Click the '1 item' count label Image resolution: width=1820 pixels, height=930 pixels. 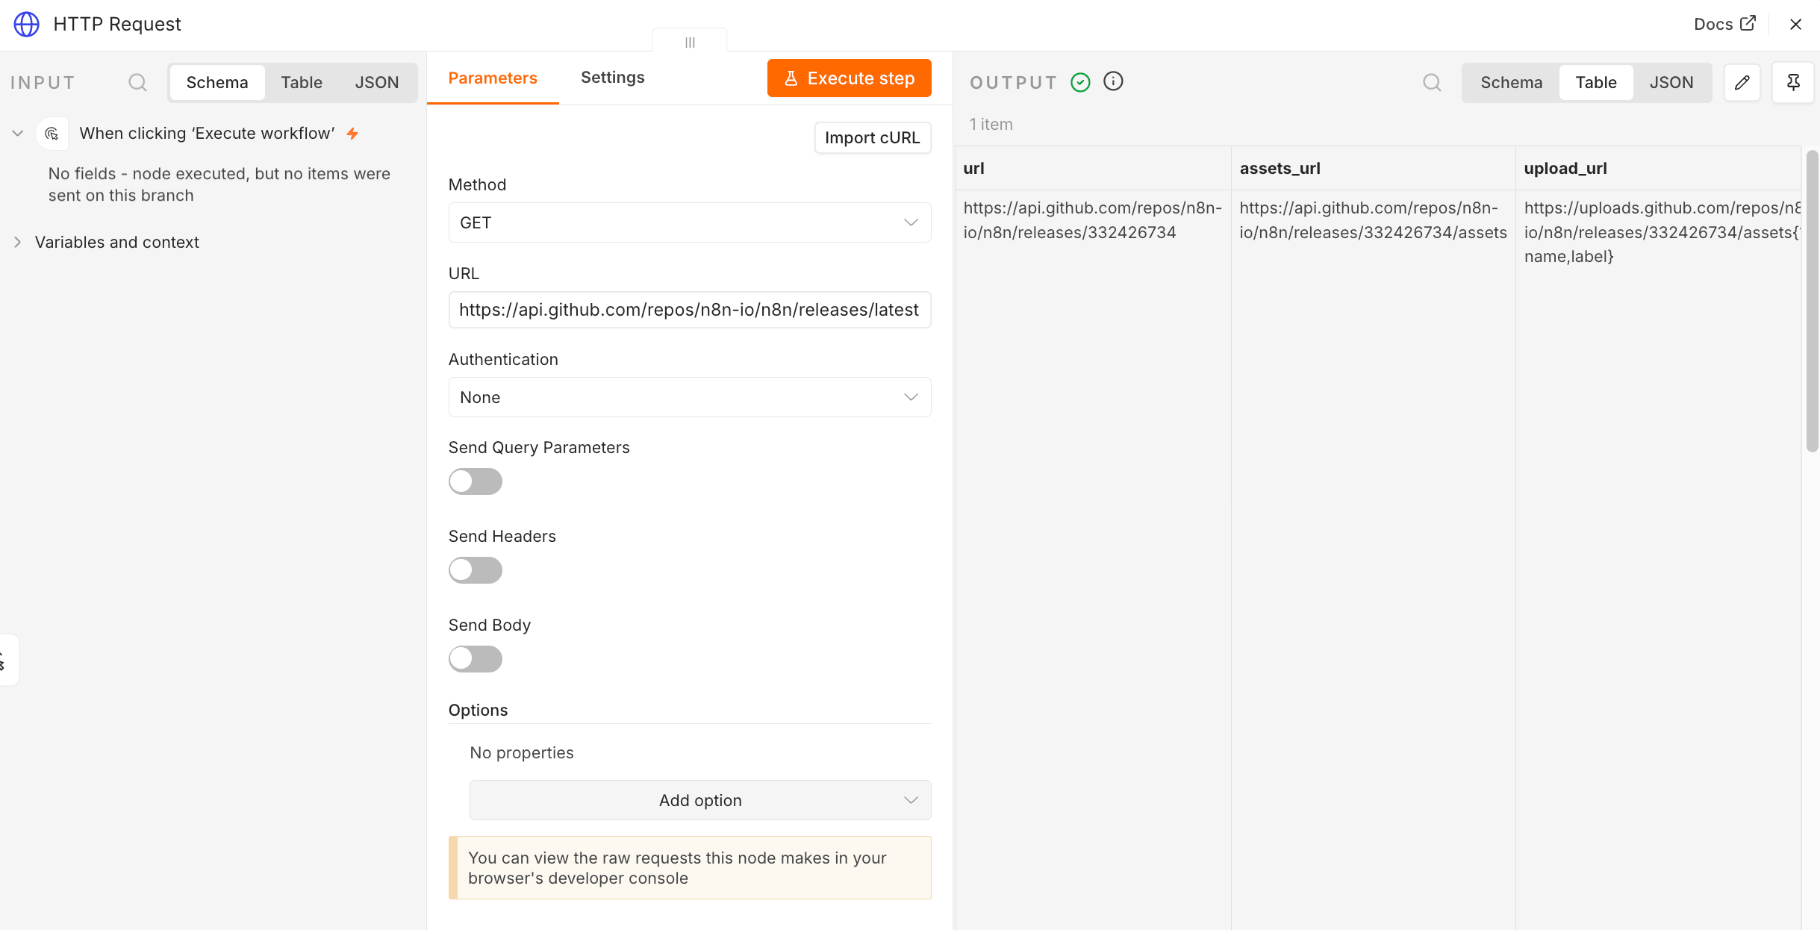pyautogui.click(x=991, y=124)
